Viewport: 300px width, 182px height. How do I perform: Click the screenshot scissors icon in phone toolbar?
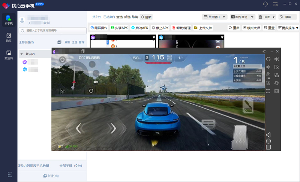[277, 67]
